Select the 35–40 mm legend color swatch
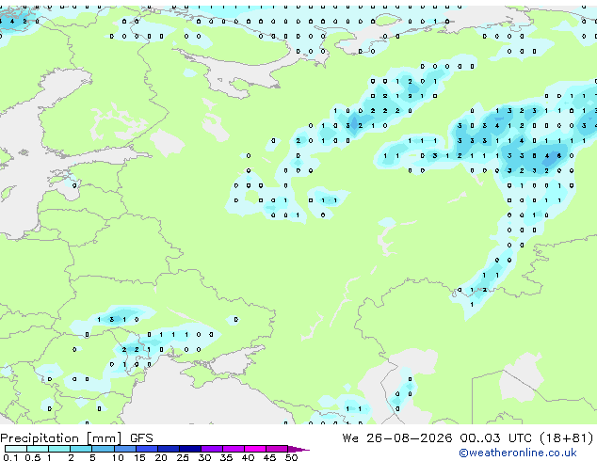Viewport: 597px width, 461px height. pos(234,449)
